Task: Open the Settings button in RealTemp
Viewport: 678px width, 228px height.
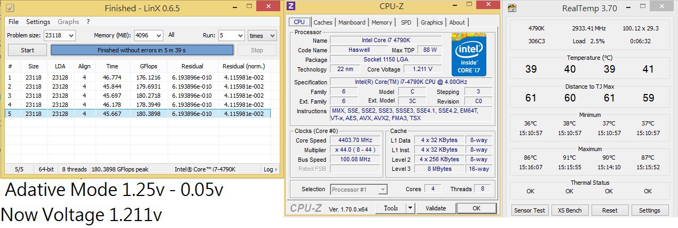Action: (x=650, y=210)
